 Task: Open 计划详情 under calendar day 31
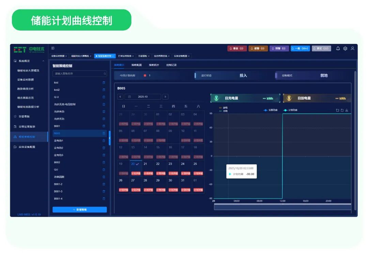[x=186, y=190]
